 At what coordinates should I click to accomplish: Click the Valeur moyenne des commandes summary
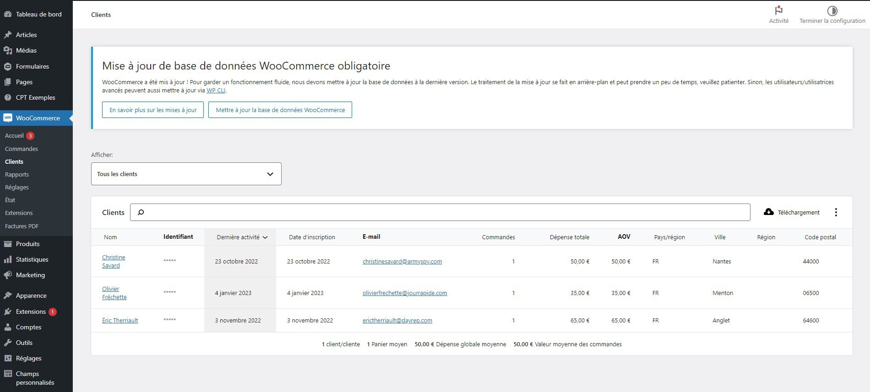(x=567, y=344)
